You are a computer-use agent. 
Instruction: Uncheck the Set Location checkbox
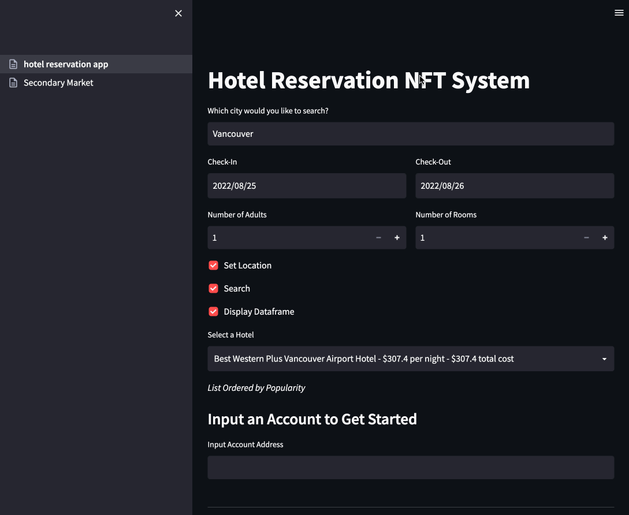213,266
